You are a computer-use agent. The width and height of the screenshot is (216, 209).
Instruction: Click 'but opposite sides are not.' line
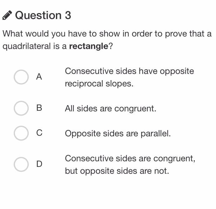click(x=117, y=171)
